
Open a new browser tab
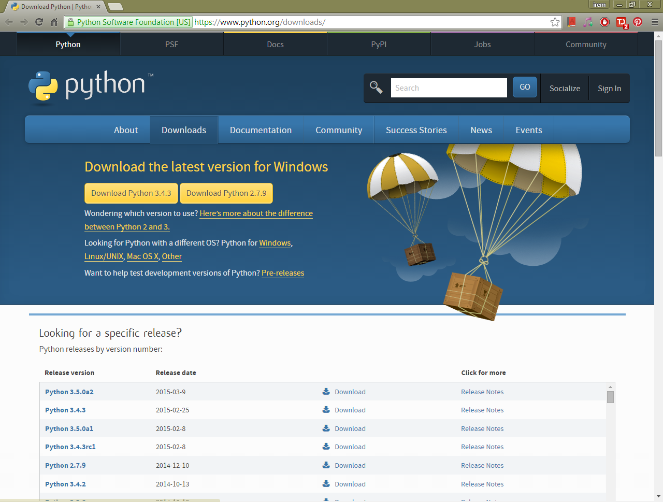pyautogui.click(x=115, y=7)
